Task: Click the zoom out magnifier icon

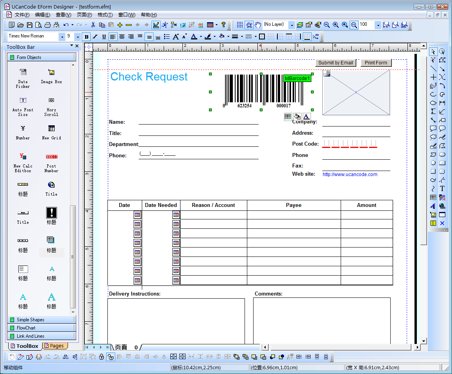Action: coord(327,25)
